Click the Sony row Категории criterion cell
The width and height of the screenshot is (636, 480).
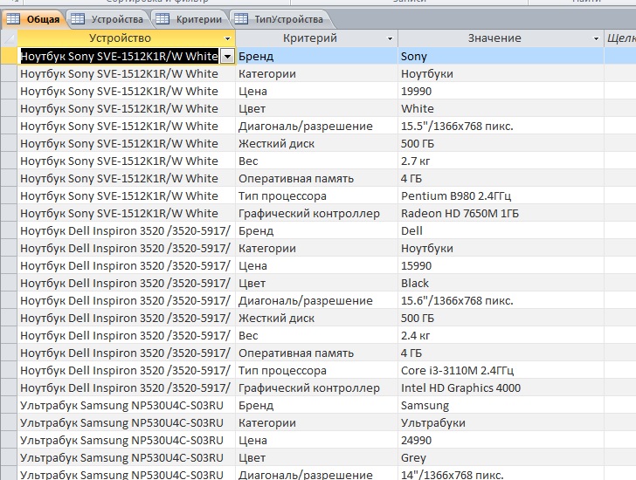(316, 73)
